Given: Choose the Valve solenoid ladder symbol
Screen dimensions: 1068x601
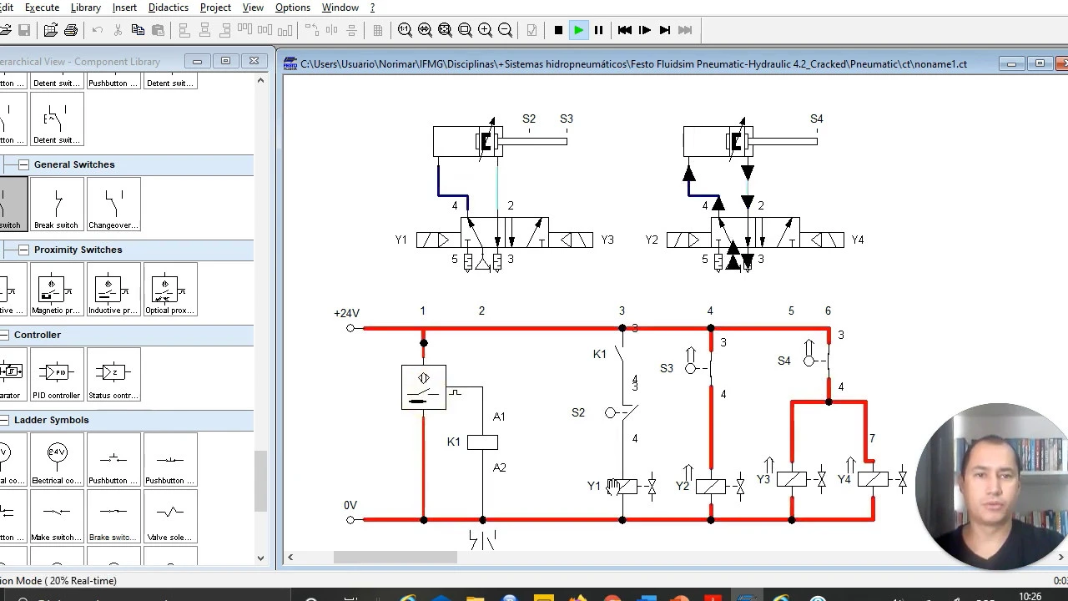Looking at the screenshot, I should [170, 517].
